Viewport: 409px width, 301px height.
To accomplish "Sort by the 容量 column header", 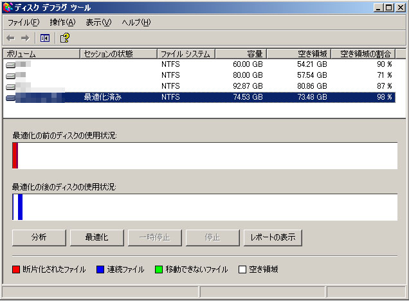I will pyautogui.click(x=240, y=54).
